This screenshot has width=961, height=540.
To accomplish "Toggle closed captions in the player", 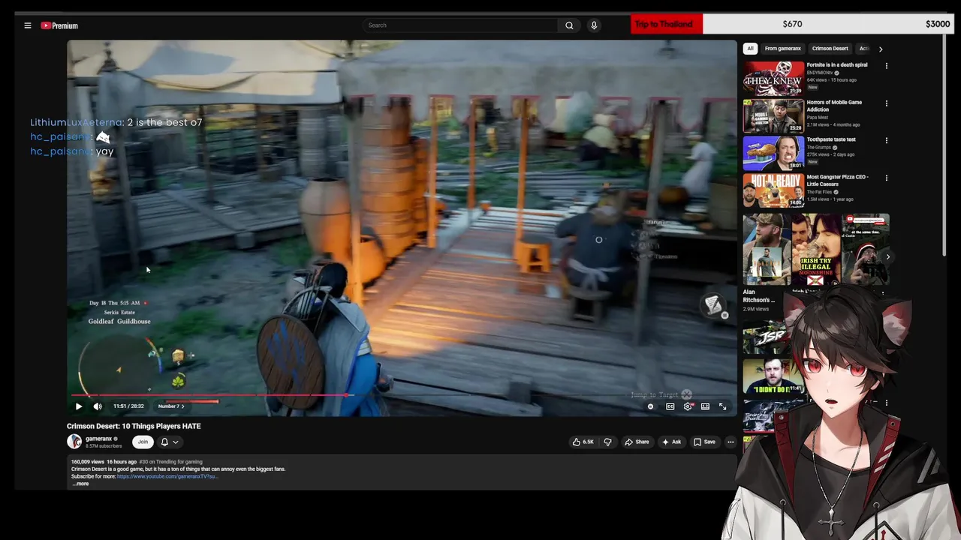I will (x=670, y=406).
